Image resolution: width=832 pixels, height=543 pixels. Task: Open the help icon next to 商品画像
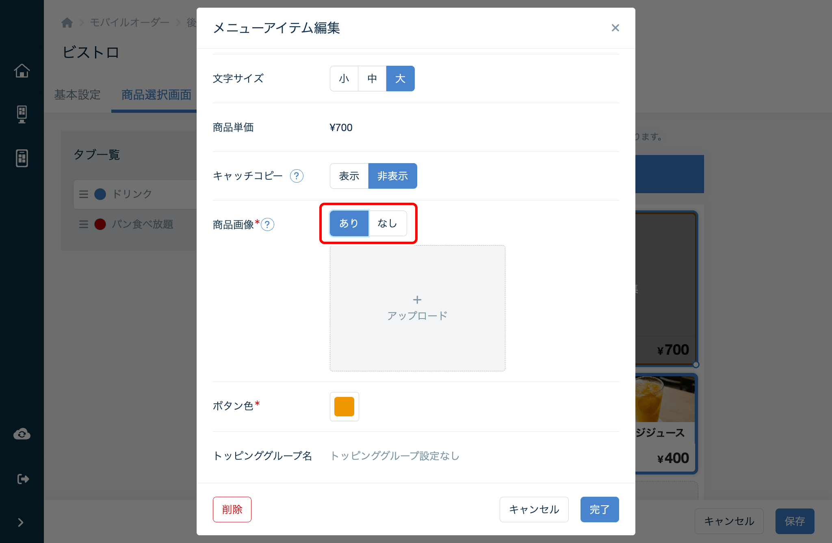tap(268, 224)
